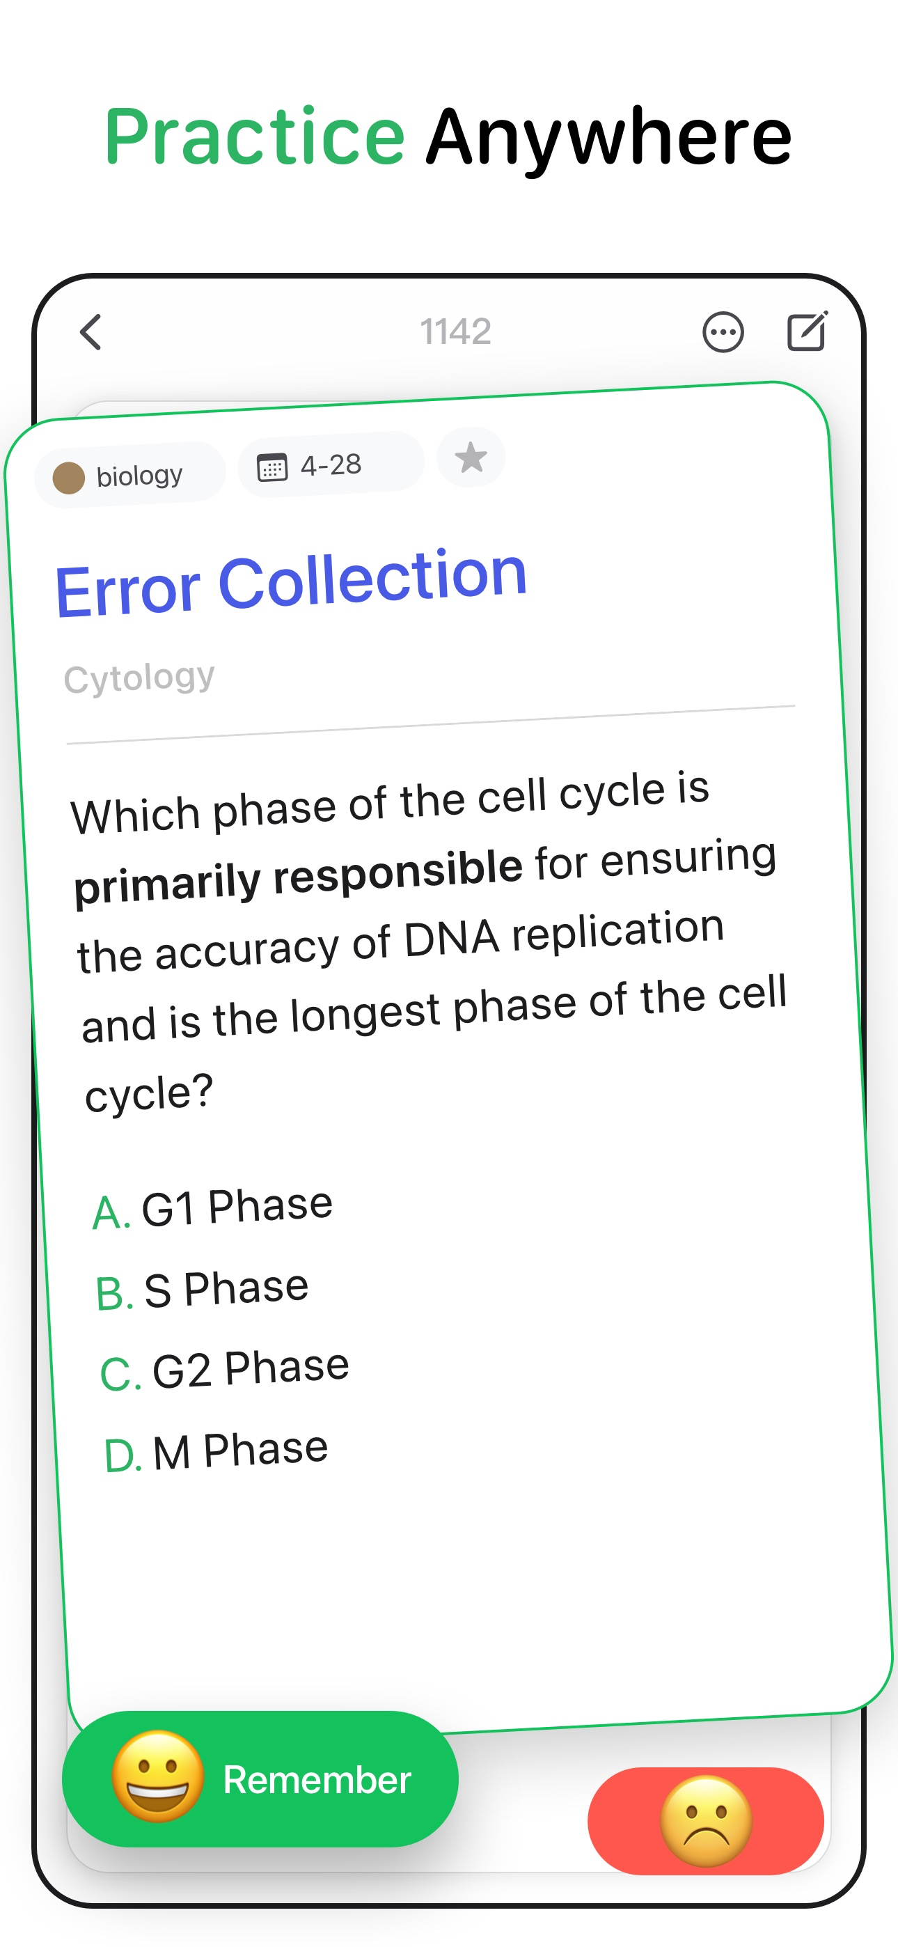Select the Cytology subtitle label
Image resolution: width=898 pixels, height=1947 pixels.
139,678
